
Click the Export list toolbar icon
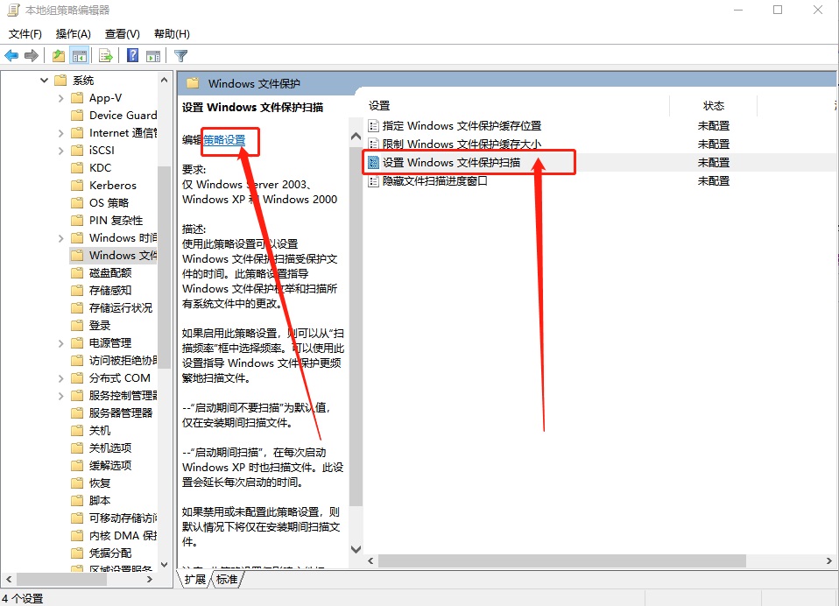point(106,56)
